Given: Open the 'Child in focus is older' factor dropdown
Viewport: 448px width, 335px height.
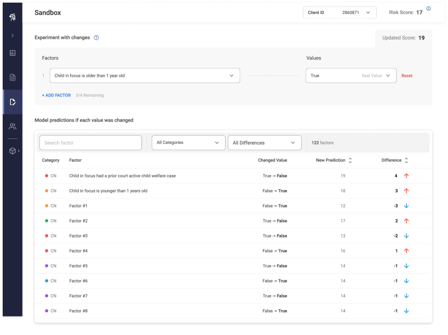Looking at the screenshot, I should [145, 75].
